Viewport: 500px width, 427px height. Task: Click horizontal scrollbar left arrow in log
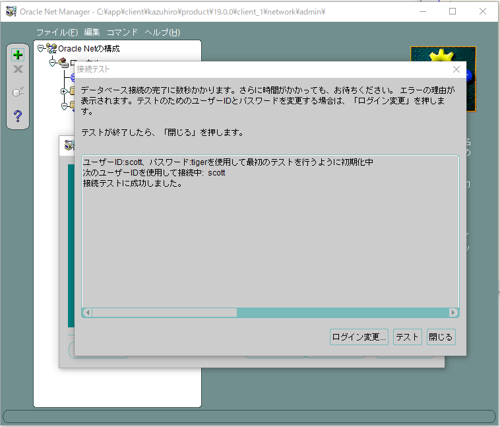coord(87,313)
